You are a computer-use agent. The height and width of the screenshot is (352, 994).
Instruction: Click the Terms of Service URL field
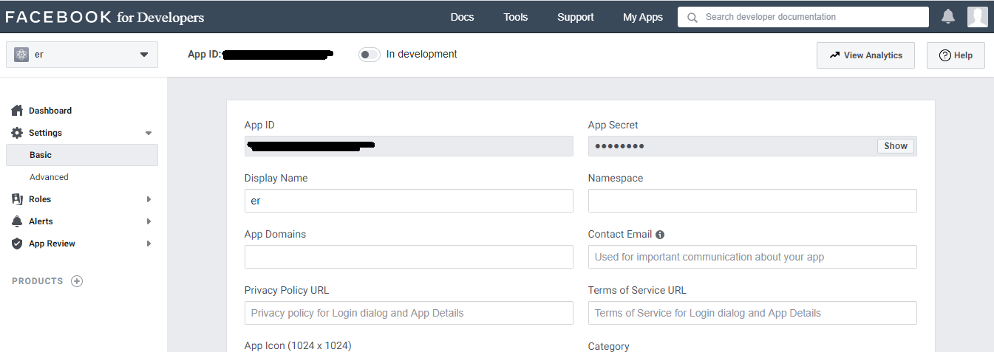pyautogui.click(x=752, y=313)
